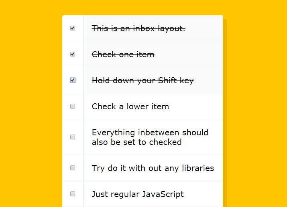Click the 'Check a lower item' text

130,107
